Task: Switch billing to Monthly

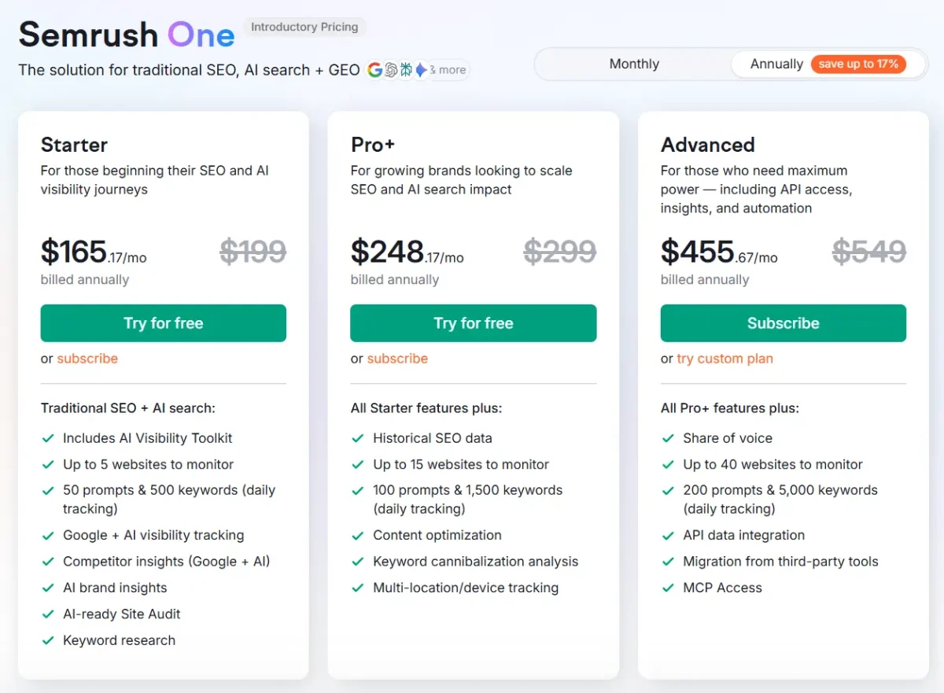Action: pyautogui.click(x=634, y=64)
